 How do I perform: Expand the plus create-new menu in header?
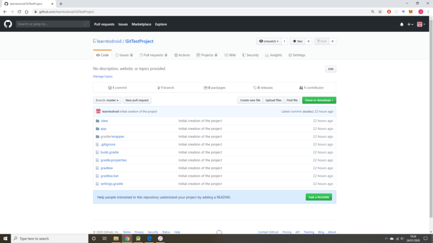[410, 24]
